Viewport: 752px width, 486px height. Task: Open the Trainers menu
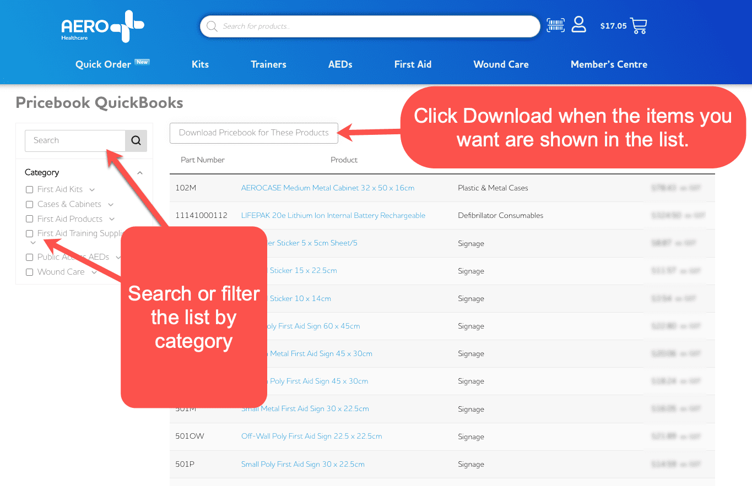point(268,64)
